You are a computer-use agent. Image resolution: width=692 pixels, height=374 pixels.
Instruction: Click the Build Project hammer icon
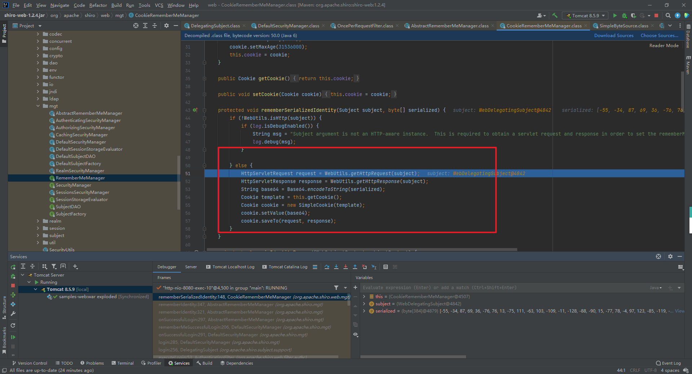click(555, 15)
